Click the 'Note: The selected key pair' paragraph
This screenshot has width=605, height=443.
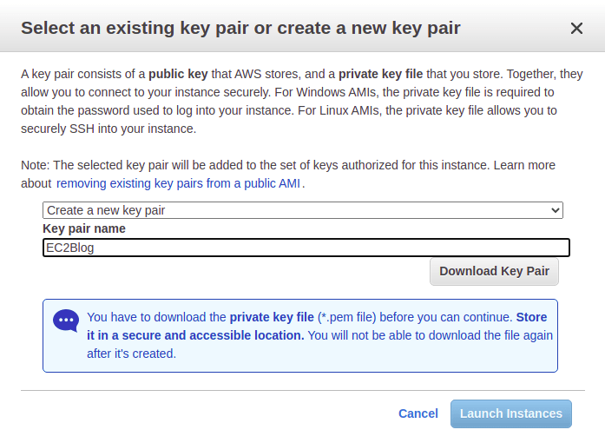coord(260,165)
